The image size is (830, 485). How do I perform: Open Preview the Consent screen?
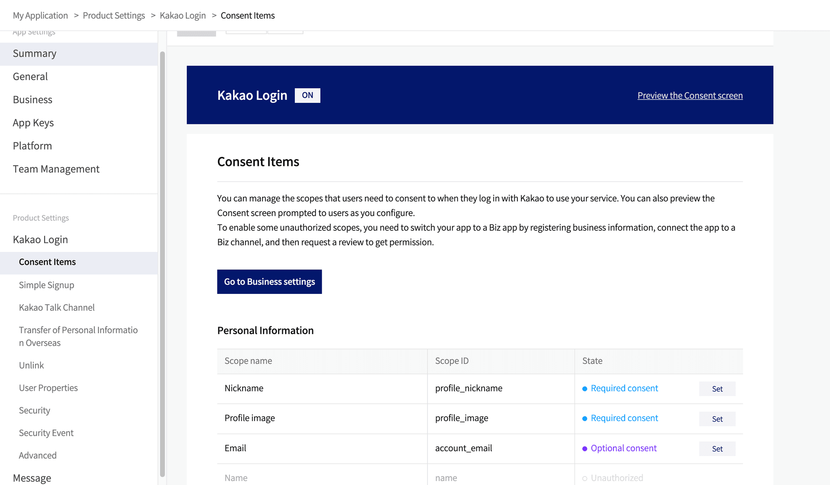[x=690, y=96]
